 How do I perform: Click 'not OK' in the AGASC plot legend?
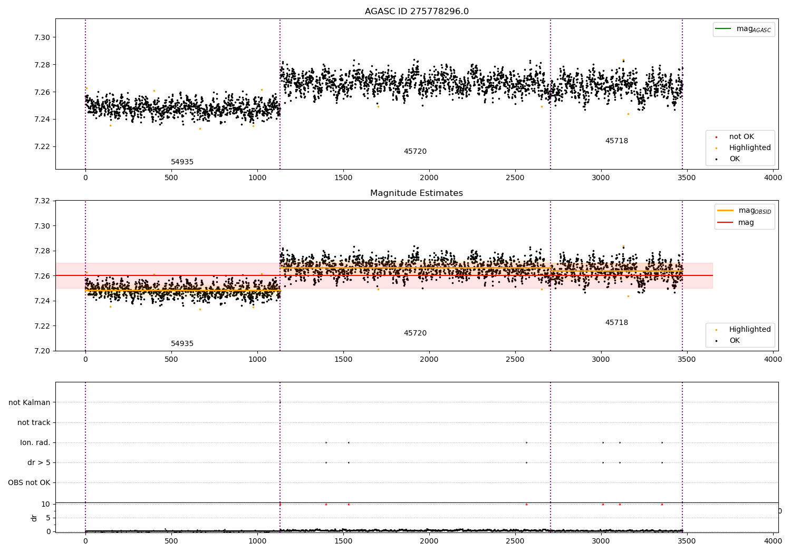[x=741, y=137]
